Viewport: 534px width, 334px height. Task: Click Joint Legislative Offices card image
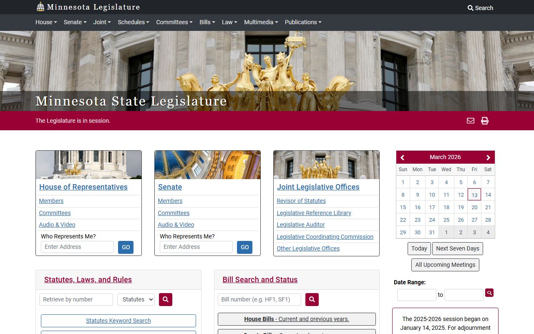326,165
